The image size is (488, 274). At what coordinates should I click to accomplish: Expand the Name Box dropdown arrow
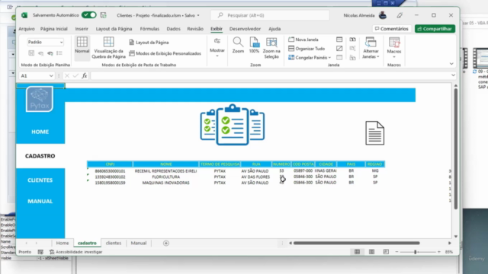51,76
